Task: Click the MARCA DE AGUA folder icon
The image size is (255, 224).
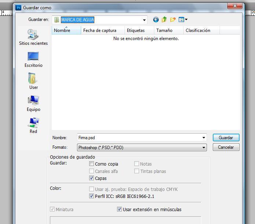Action: point(57,20)
